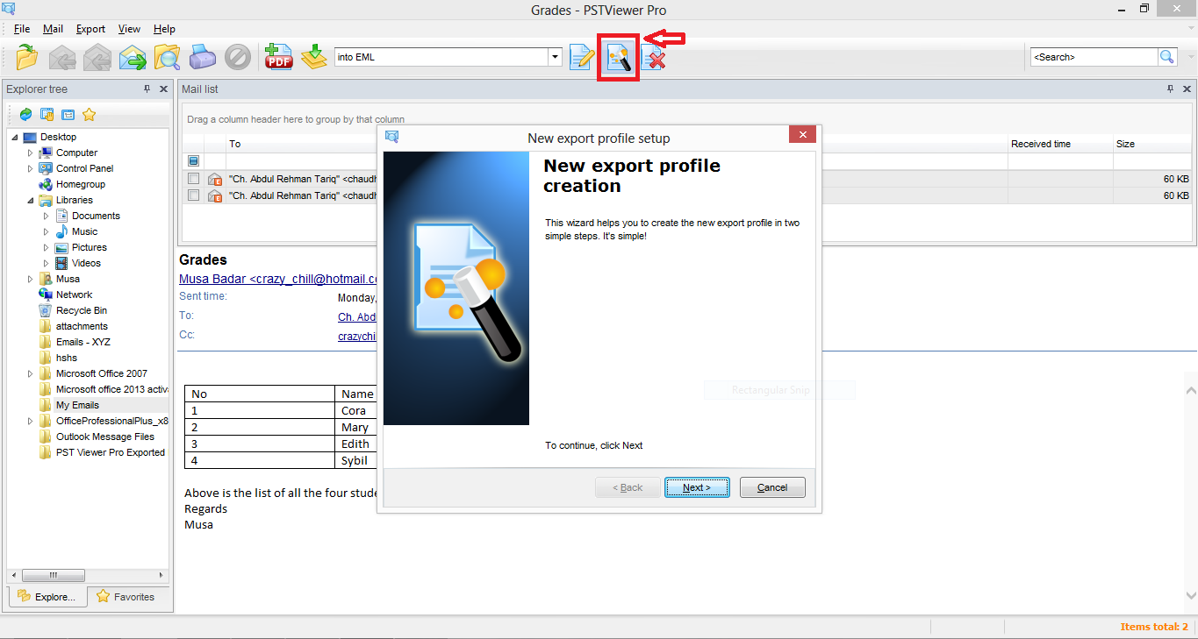Click the export download arrow icon

[313, 58]
